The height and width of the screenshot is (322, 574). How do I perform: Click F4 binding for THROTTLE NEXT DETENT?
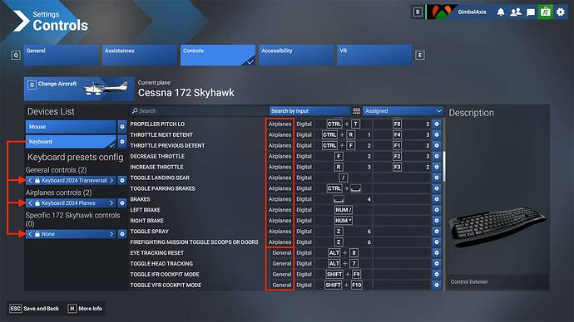[397, 134]
